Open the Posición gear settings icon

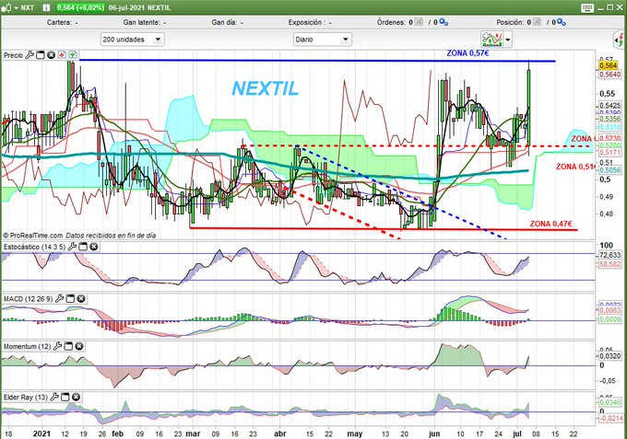click(562, 22)
